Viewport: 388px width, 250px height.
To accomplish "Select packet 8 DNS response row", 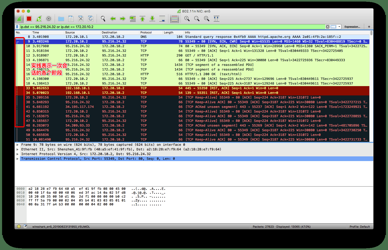I will [x=192, y=37].
